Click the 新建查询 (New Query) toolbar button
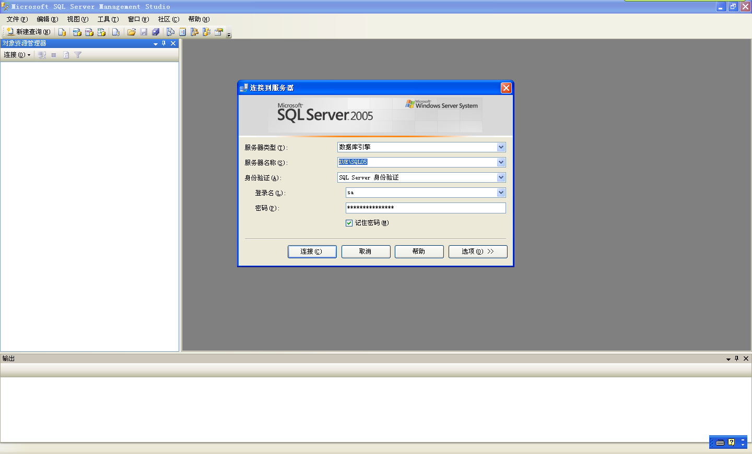The width and height of the screenshot is (752, 454). point(29,32)
